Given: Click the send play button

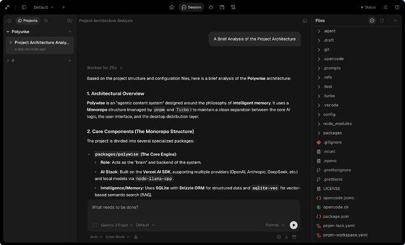Looking at the screenshot, I should (x=293, y=225).
